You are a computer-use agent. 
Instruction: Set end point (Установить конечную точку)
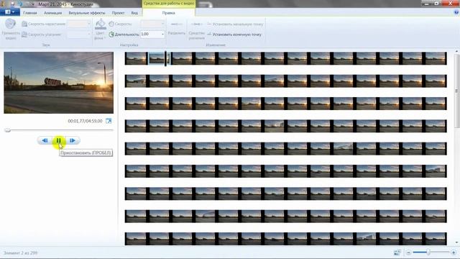click(x=234, y=35)
